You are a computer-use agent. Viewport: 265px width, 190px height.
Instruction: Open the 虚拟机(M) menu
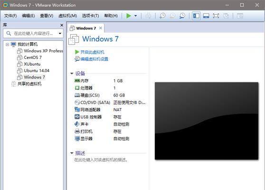pos(67,16)
